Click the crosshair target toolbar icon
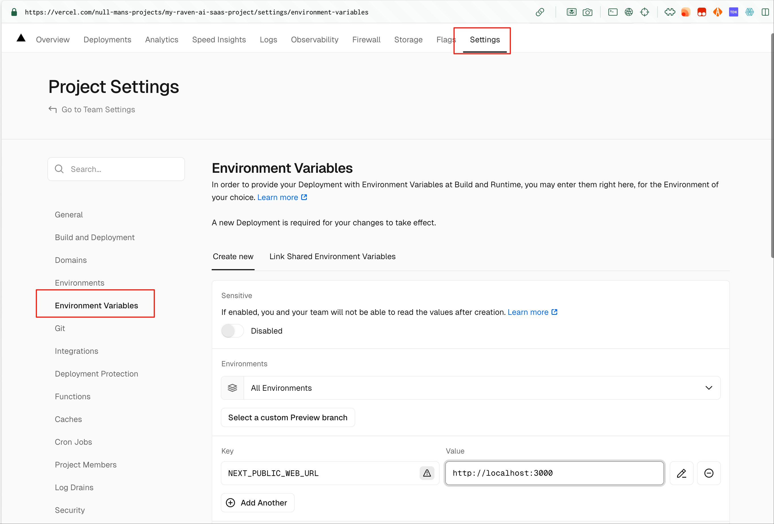 click(x=645, y=12)
